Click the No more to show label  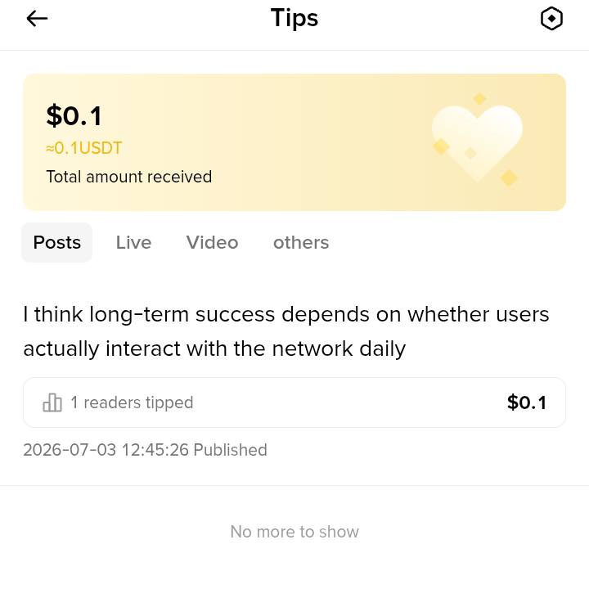pyautogui.click(x=294, y=532)
